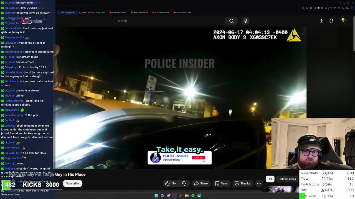Click the Share button
This screenshot has height=199, width=355.
pyautogui.click(x=201, y=183)
